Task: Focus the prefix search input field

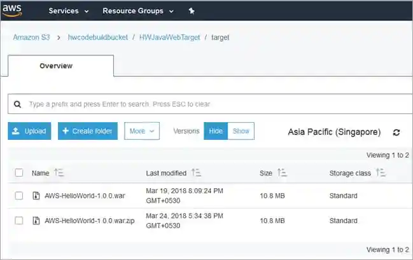Action: click(x=210, y=104)
